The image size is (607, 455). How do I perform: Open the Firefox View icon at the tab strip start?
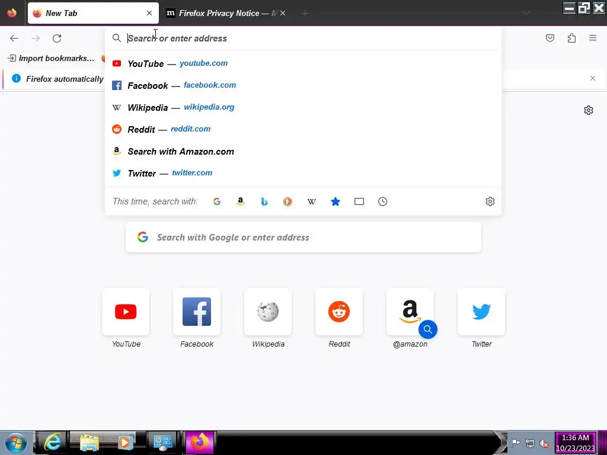(x=12, y=13)
